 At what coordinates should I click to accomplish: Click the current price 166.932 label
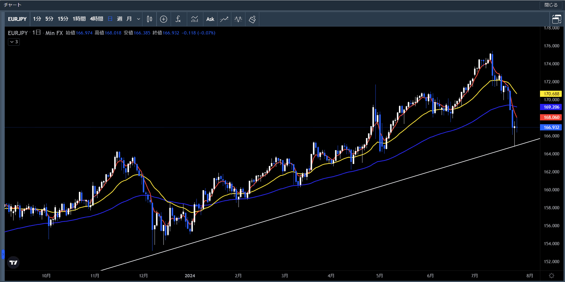pyautogui.click(x=551, y=127)
